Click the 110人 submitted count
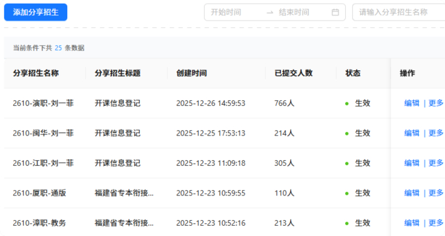Viewport: 445px width, 236px height. click(285, 193)
